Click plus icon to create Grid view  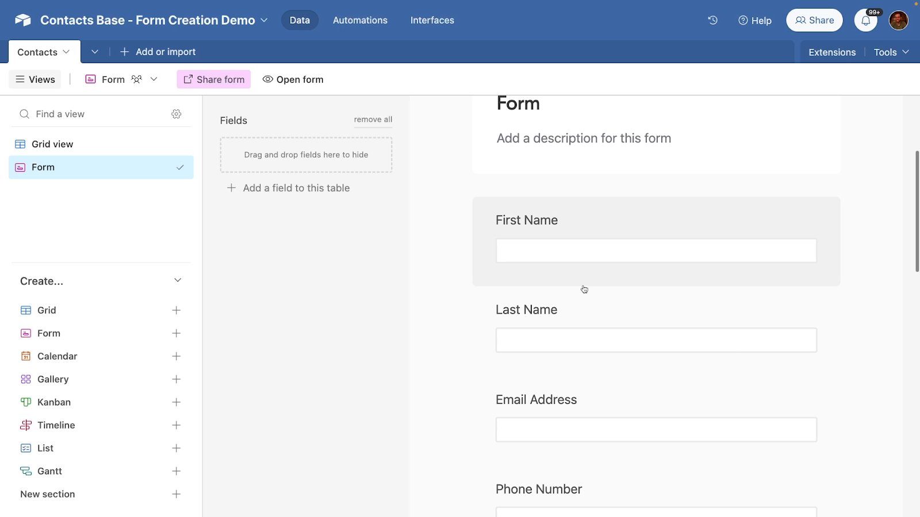[x=177, y=310]
